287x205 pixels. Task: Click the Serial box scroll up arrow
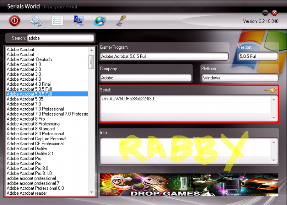point(274,99)
